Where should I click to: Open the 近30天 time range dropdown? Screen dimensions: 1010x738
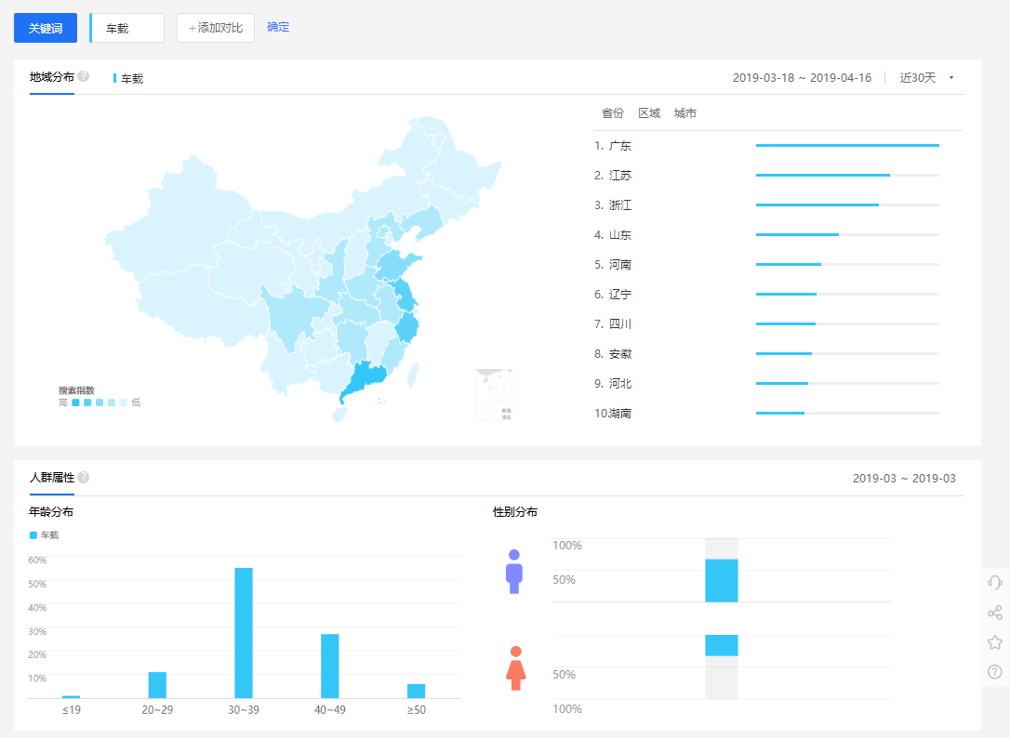tap(926, 78)
